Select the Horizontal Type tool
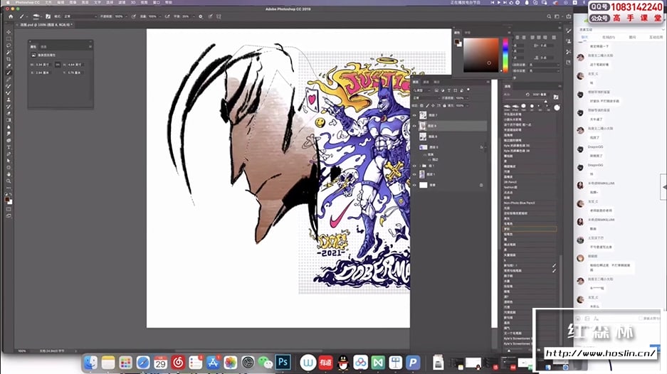The image size is (667, 374). [9, 147]
